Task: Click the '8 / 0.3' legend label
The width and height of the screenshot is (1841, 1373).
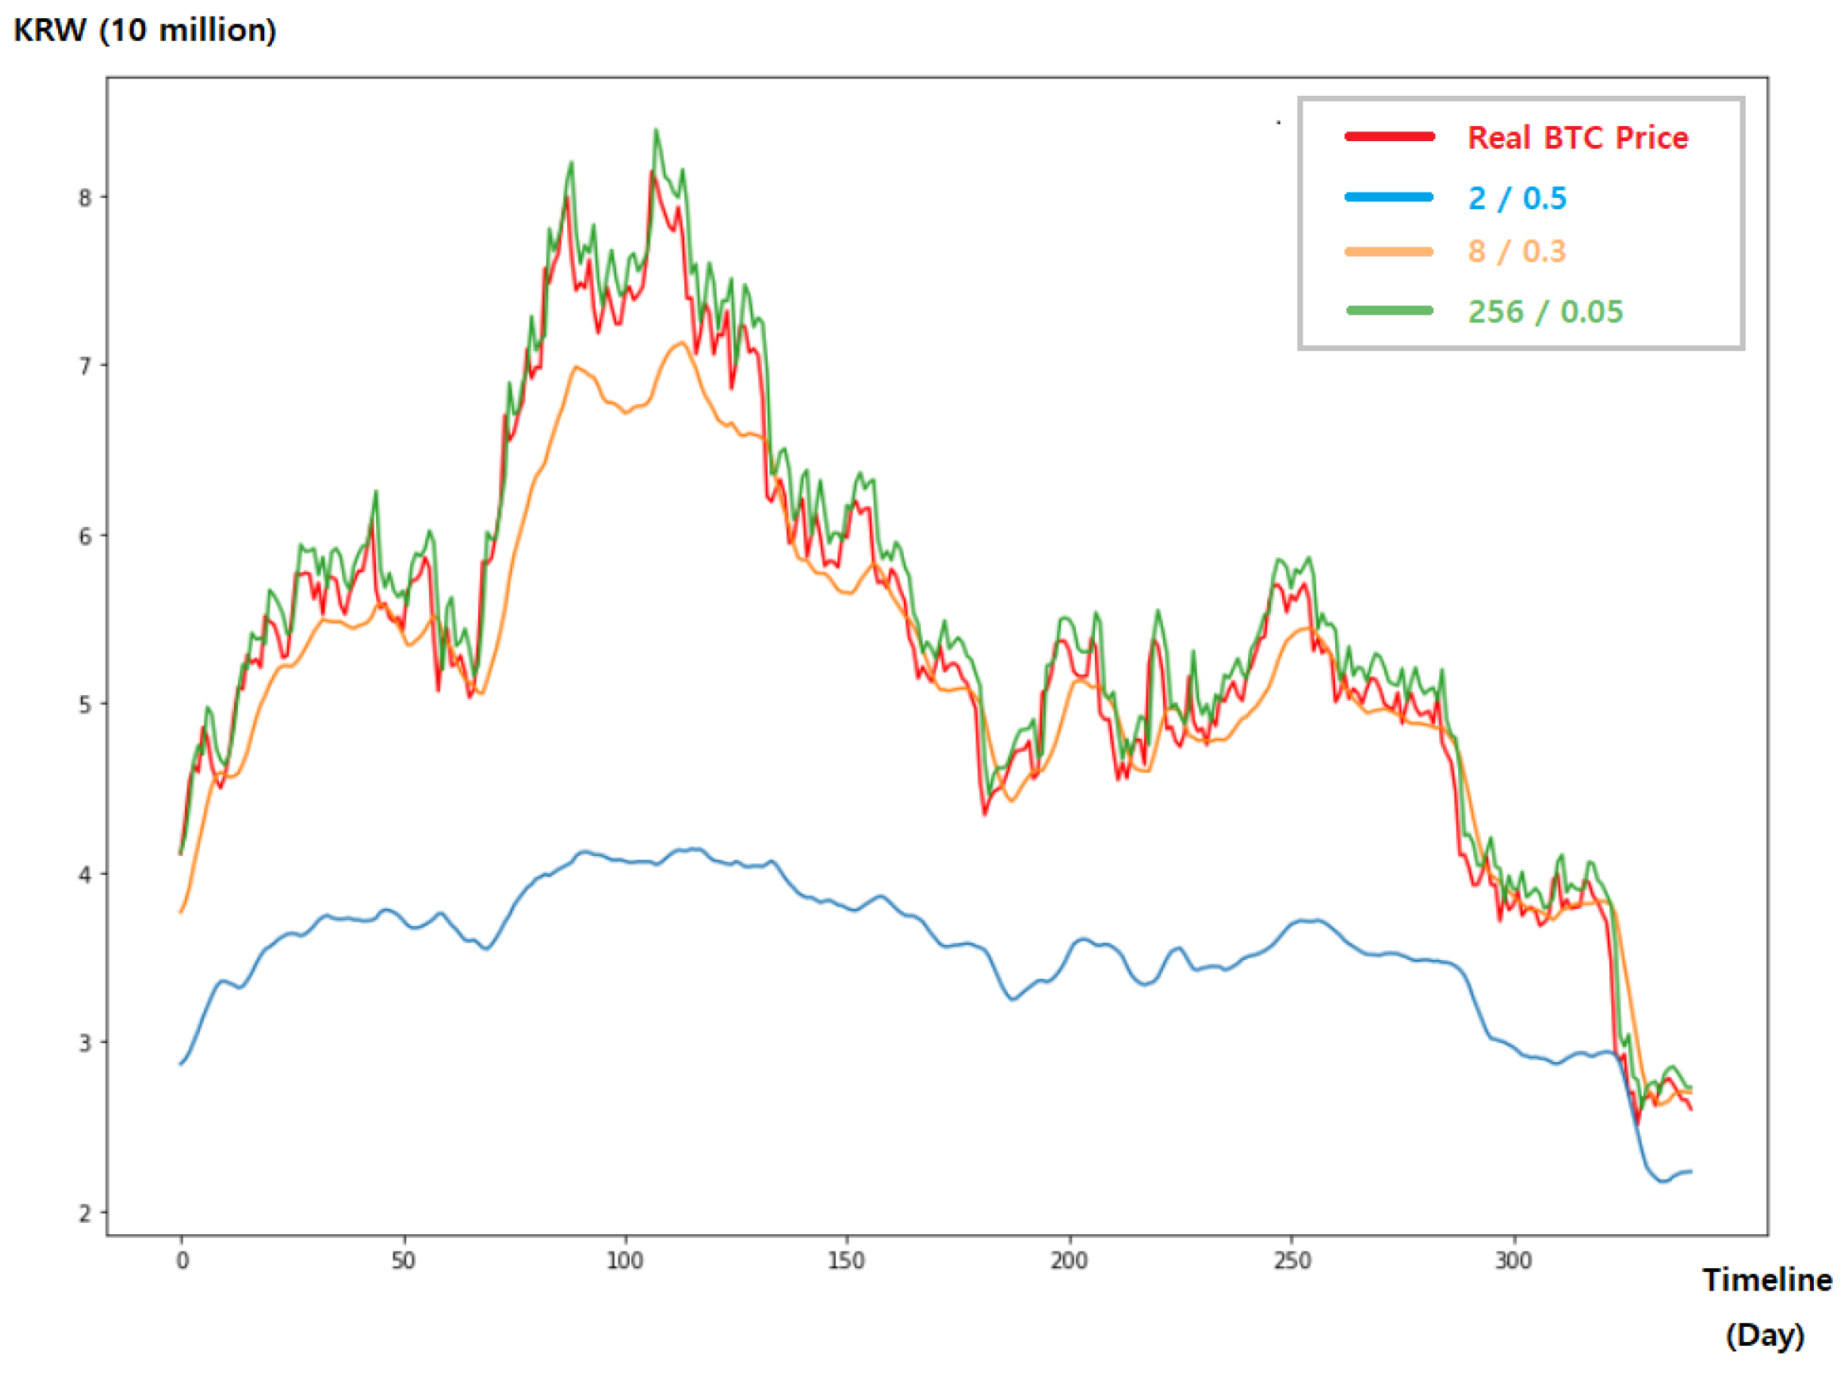Action: pos(1517,251)
